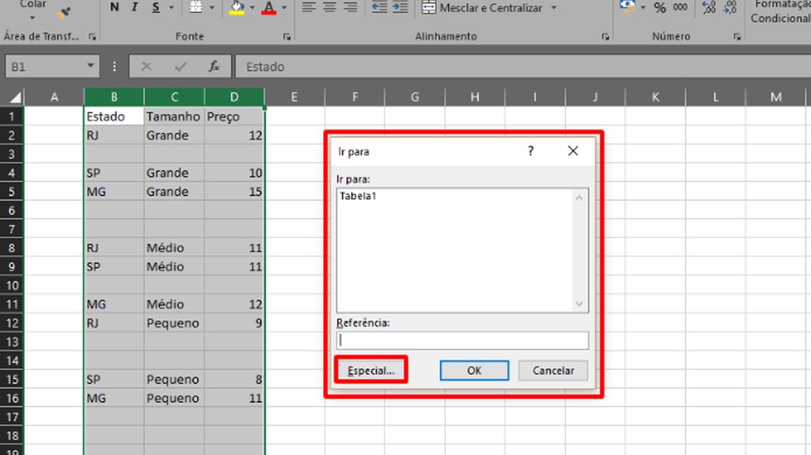Open Formatação Condicional menu

tap(781, 12)
